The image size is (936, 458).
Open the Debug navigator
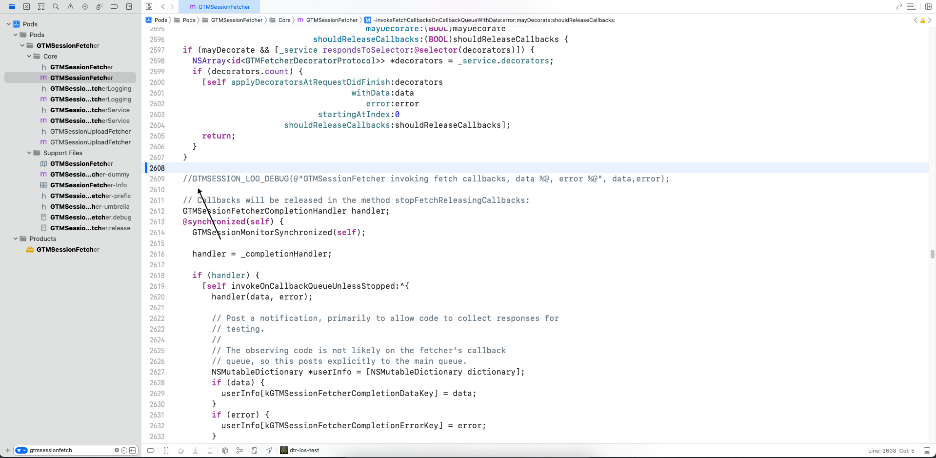pyautogui.click(x=100, y=7)
